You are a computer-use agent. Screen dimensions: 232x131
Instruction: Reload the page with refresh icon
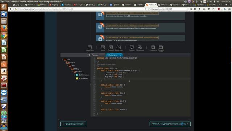click(146, 9)
